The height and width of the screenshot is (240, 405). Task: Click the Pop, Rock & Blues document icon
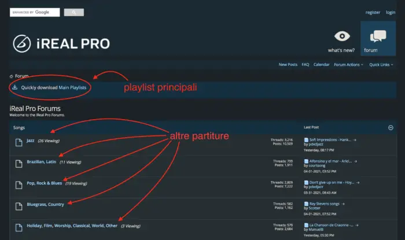point(19,185)
